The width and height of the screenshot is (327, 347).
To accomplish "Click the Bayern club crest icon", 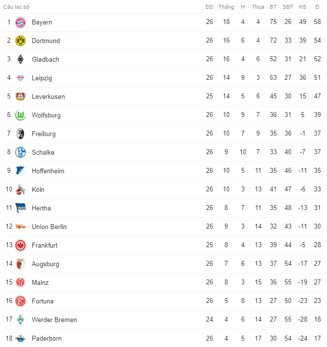I will [x=20, y=23].
